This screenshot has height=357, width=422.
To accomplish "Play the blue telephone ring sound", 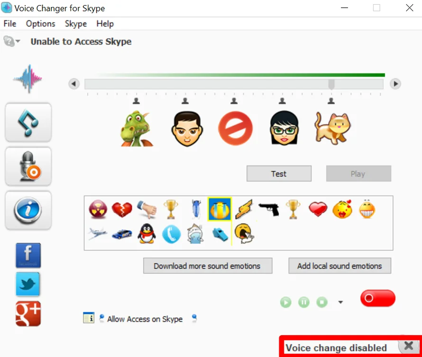I will click(x=172, y=234).
